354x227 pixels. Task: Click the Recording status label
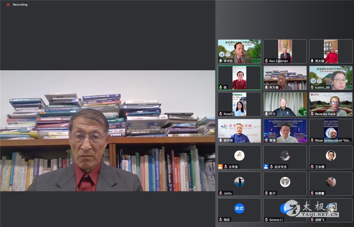click(x=20, y=5)
